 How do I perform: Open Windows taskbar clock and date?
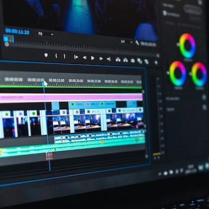tap(191, 169)
